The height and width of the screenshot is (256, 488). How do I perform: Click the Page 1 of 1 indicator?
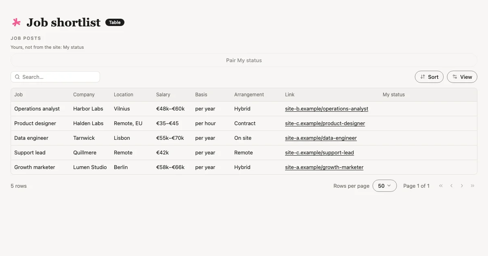pyautogui.click(x=416, y=186)
